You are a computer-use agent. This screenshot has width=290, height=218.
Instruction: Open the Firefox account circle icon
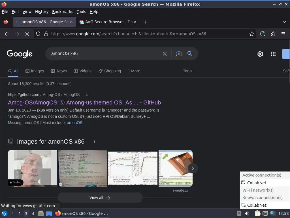263,34
